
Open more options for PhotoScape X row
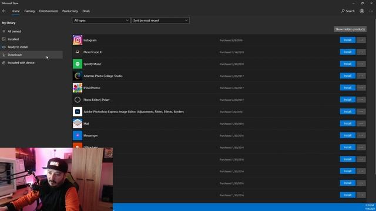[x=361, y=52]
